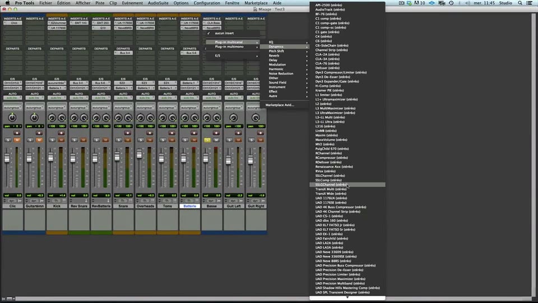Arm record on the Clic track
The height and width of the screenshot is (303, 538).
tap(17, 133)
